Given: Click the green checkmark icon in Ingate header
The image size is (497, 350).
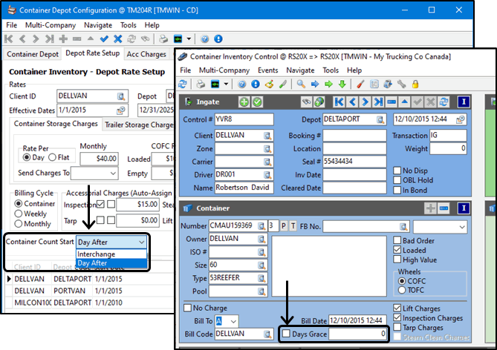Looking at the screenshot, I should coord(257,102).
